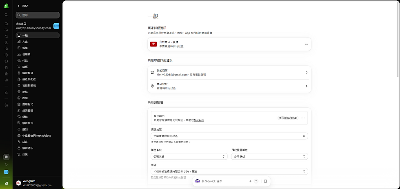
Task: Click the location pin icon beside 商店地址
Action: point(152,86)
